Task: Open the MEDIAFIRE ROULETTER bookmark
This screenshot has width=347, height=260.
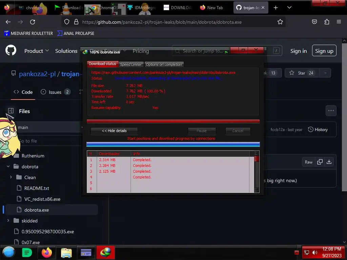Action: click(28, 34)
